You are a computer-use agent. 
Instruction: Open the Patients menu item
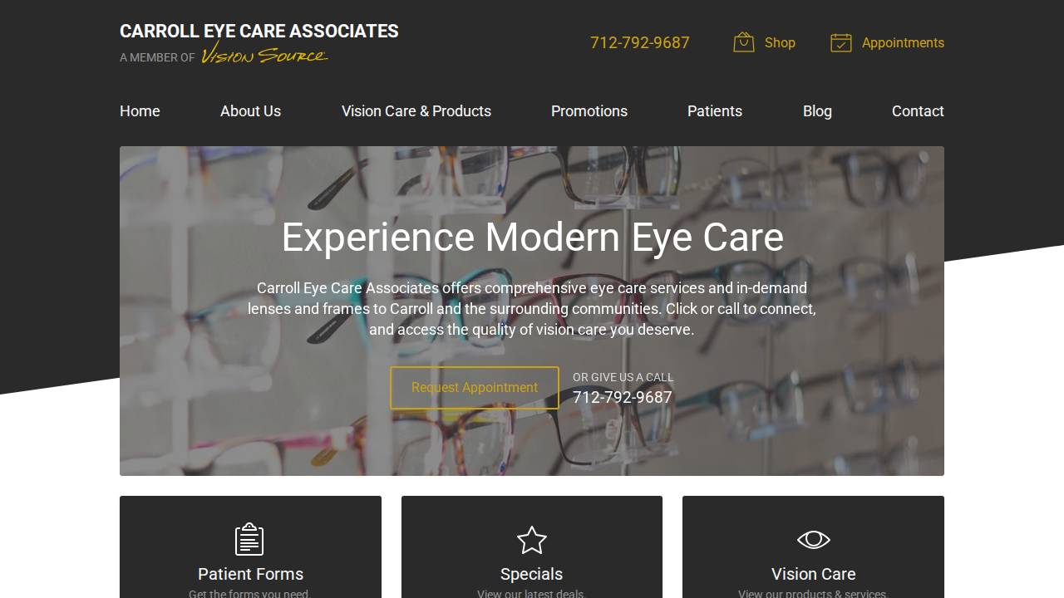tap(715, 111)
